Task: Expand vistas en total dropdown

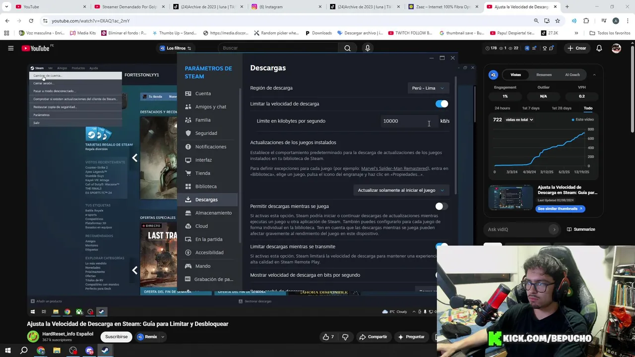Action: pos(519,119)
